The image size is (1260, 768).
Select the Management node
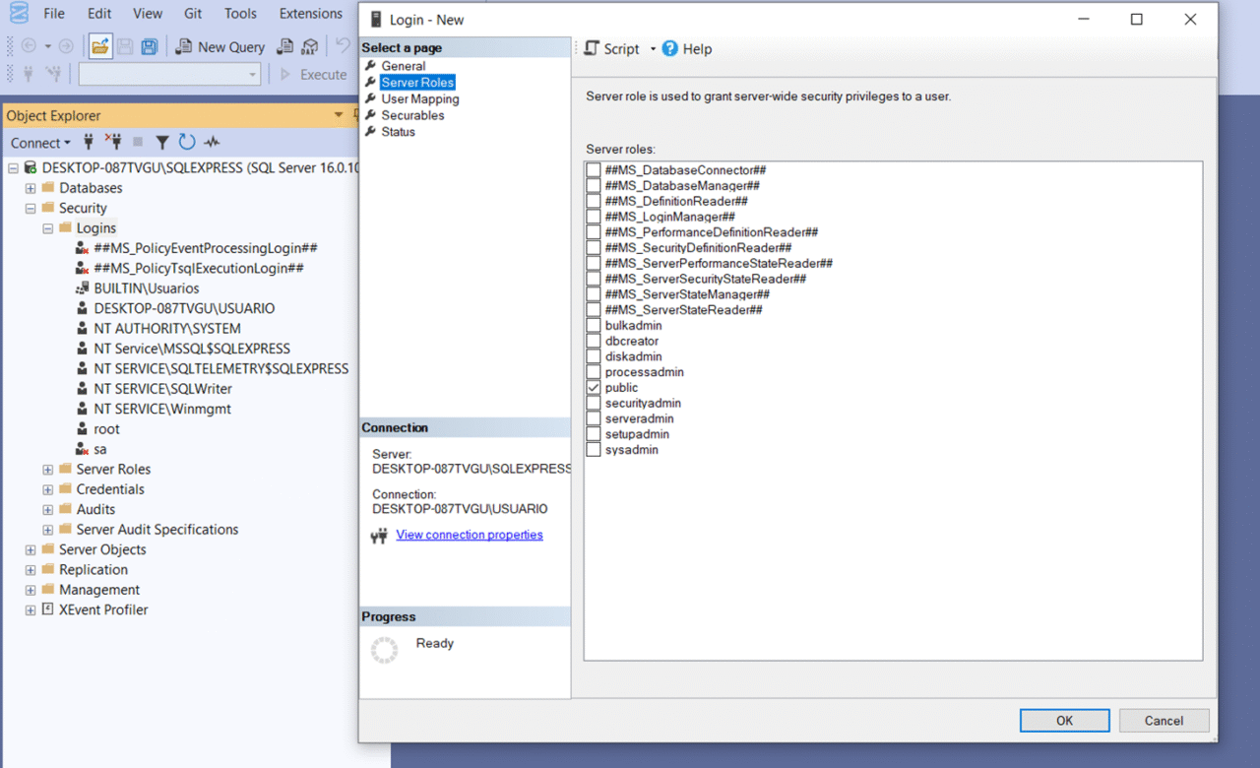pyautogui.click(x=99, y=590)
